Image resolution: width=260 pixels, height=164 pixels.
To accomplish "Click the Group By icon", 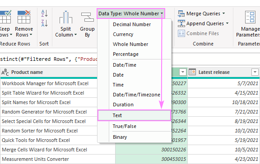I will [x=88, y=17].
